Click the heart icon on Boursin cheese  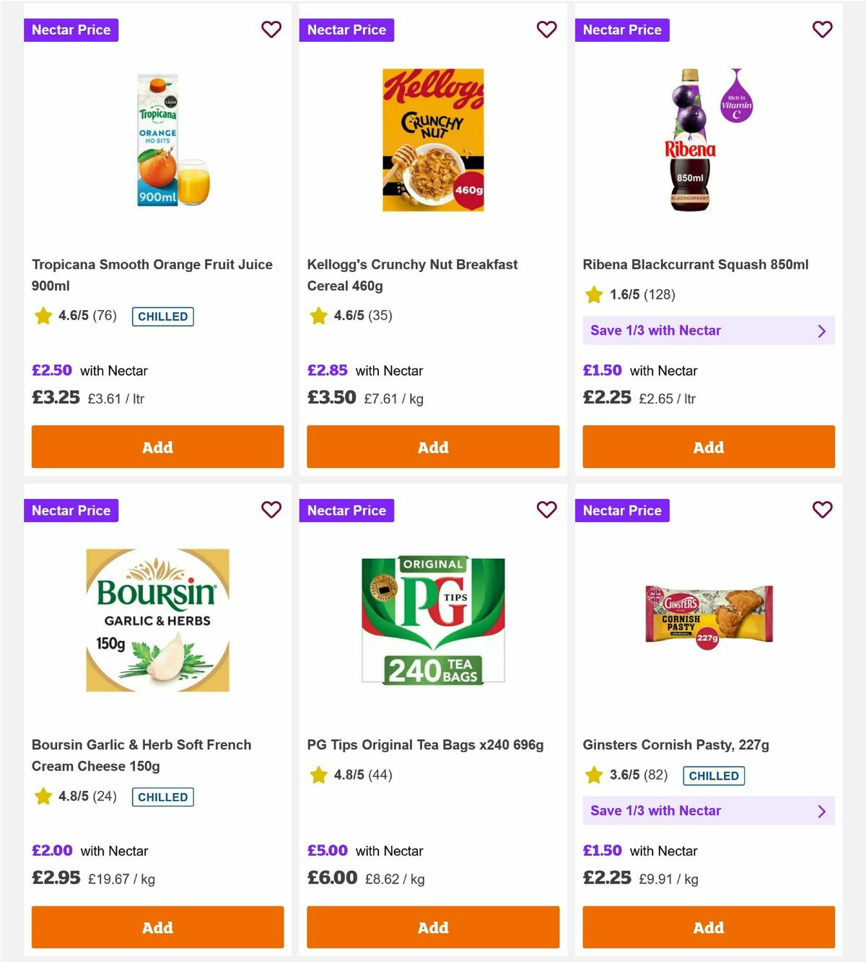tap(271, 510)
